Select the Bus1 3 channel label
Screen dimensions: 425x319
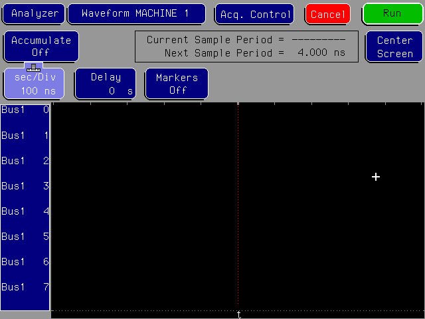click(x=25, y=186)
